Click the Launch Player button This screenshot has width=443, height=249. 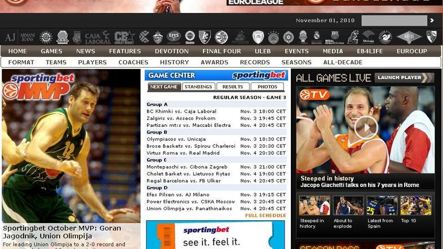[404, 78]
